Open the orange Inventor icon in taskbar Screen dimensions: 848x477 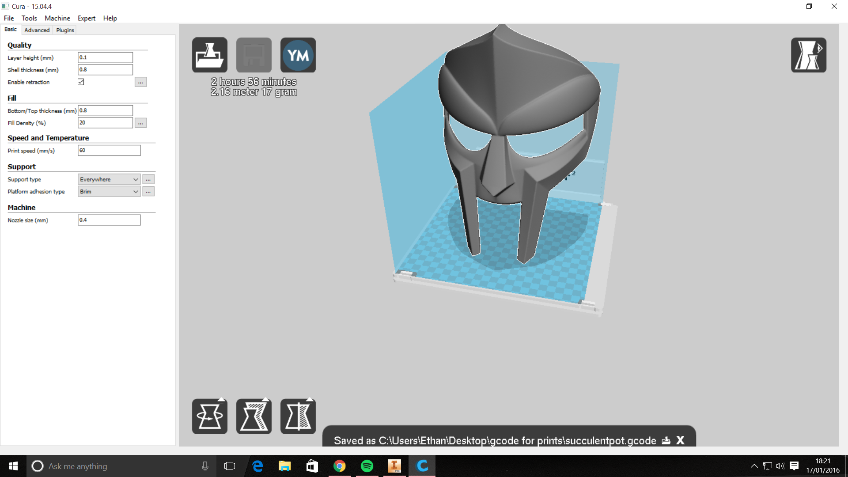[x=394, y=466]
